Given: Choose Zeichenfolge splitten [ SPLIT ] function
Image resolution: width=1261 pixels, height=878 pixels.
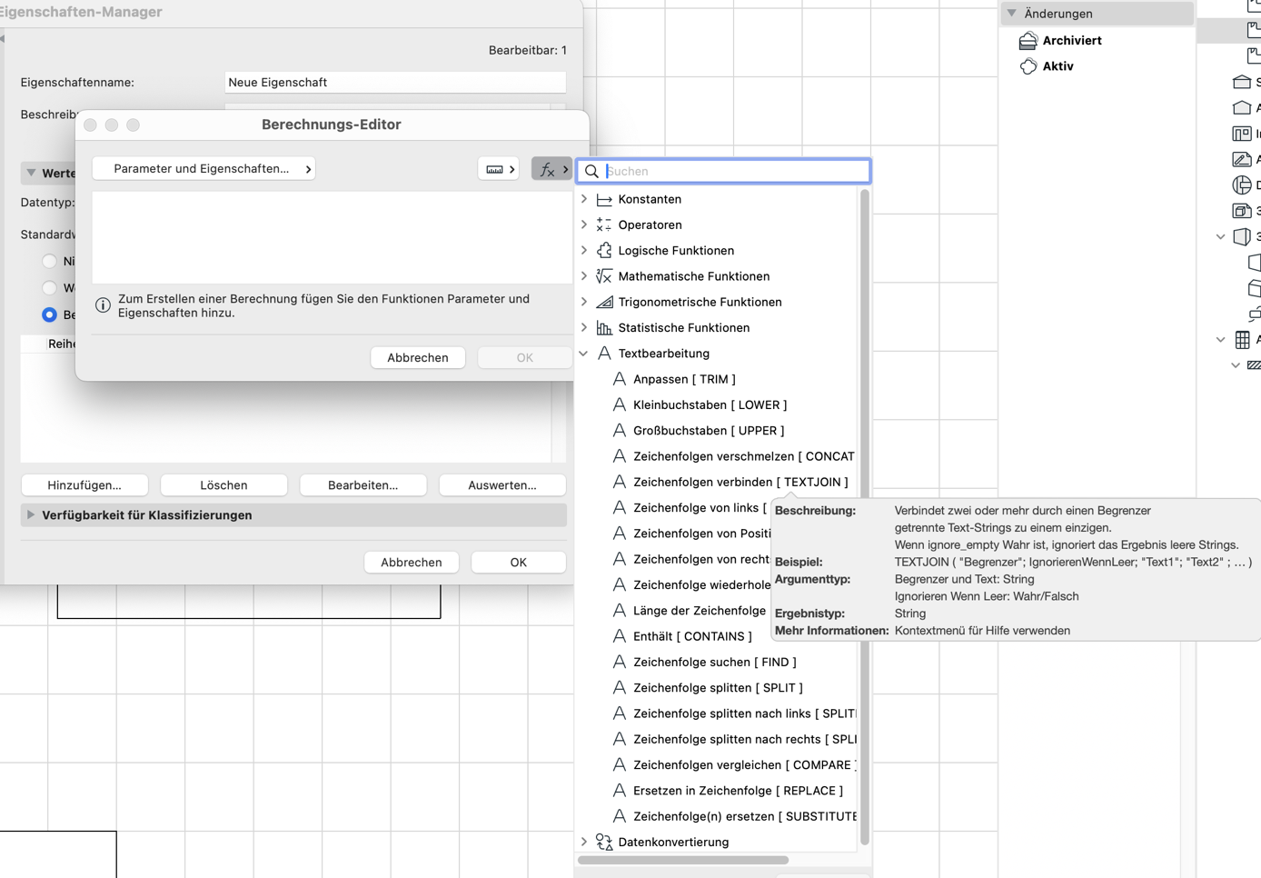Looking at the screenshot, I should pyautogui.click(x=718, y=687).
